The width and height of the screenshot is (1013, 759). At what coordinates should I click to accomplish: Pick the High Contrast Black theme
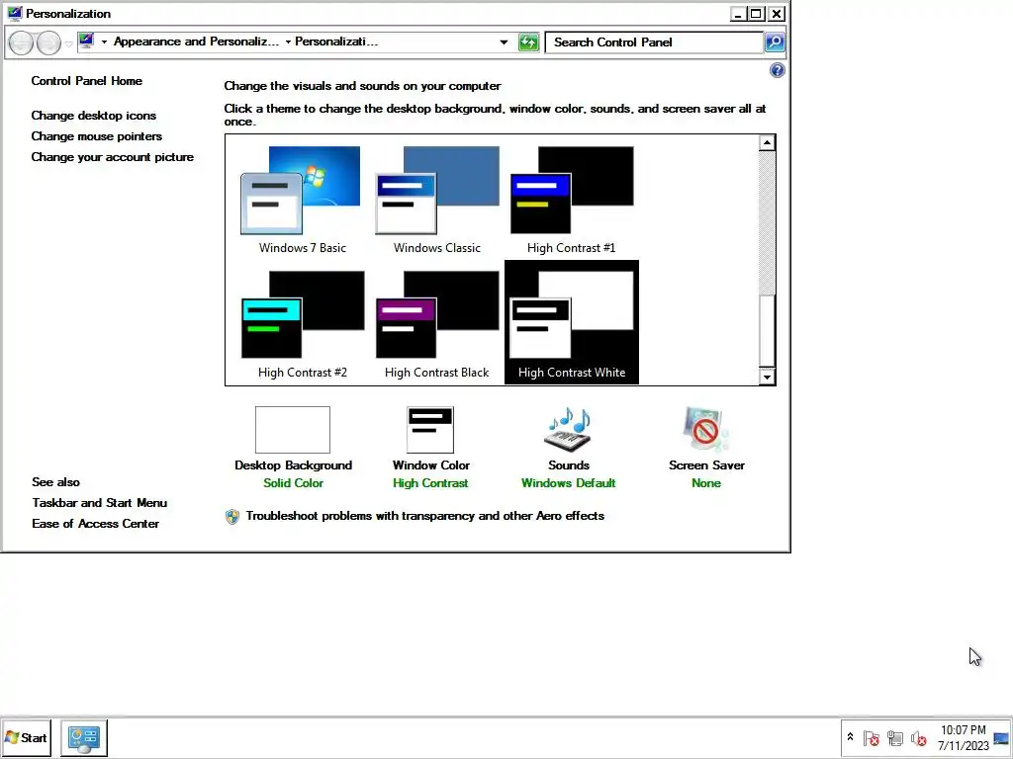pos(436,324)
